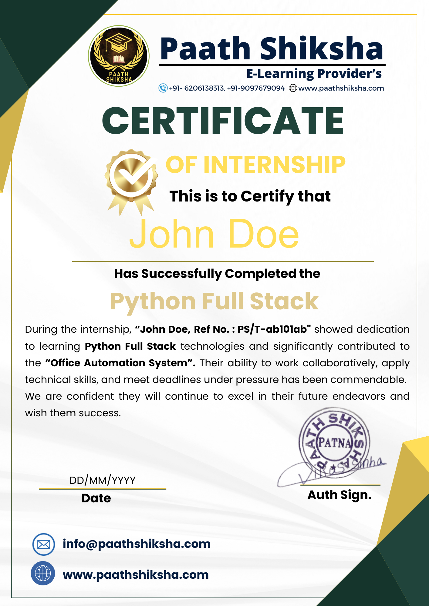Click the phone number +91- 6206138313
The image size is (429, 606).
tap(197, 88)
